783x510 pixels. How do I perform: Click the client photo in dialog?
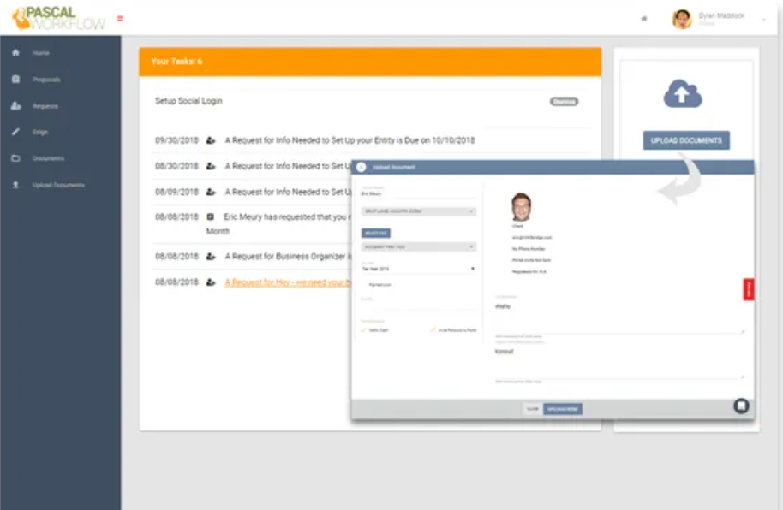(x=521, y=206)
